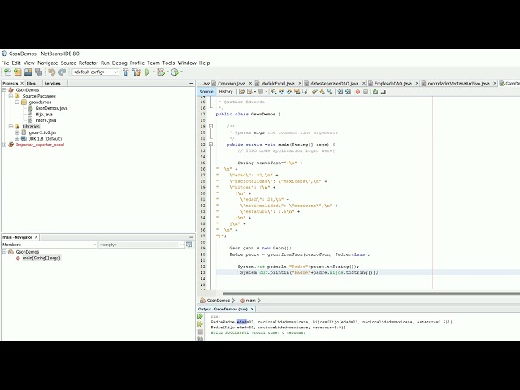This screenshot has height=390, width=520.
Task: Click the Shift Line Left icon
Action: tap(340, 92)
